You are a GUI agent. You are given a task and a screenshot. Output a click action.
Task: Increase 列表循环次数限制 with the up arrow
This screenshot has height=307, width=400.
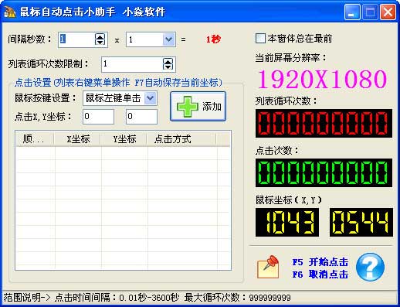(x=168, y=61)
